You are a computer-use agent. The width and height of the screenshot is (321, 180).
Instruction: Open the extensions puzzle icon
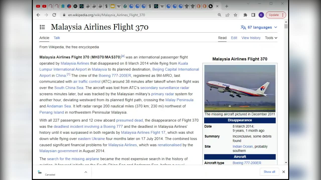245,15
